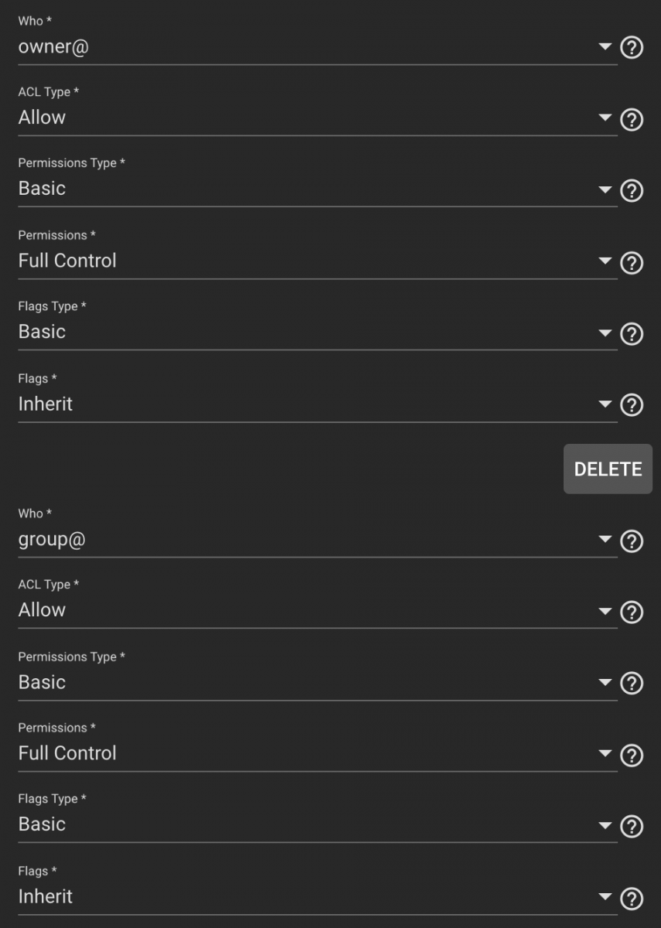
Task: Open help for group@ ACL Type
Action: [632, 612]
